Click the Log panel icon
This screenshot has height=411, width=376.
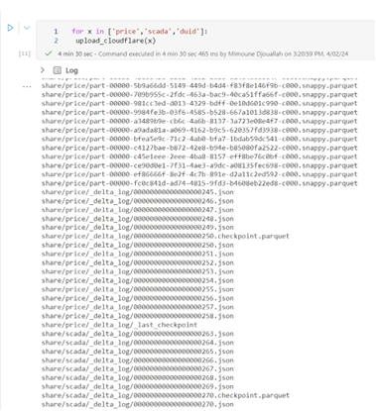[58, 70]
